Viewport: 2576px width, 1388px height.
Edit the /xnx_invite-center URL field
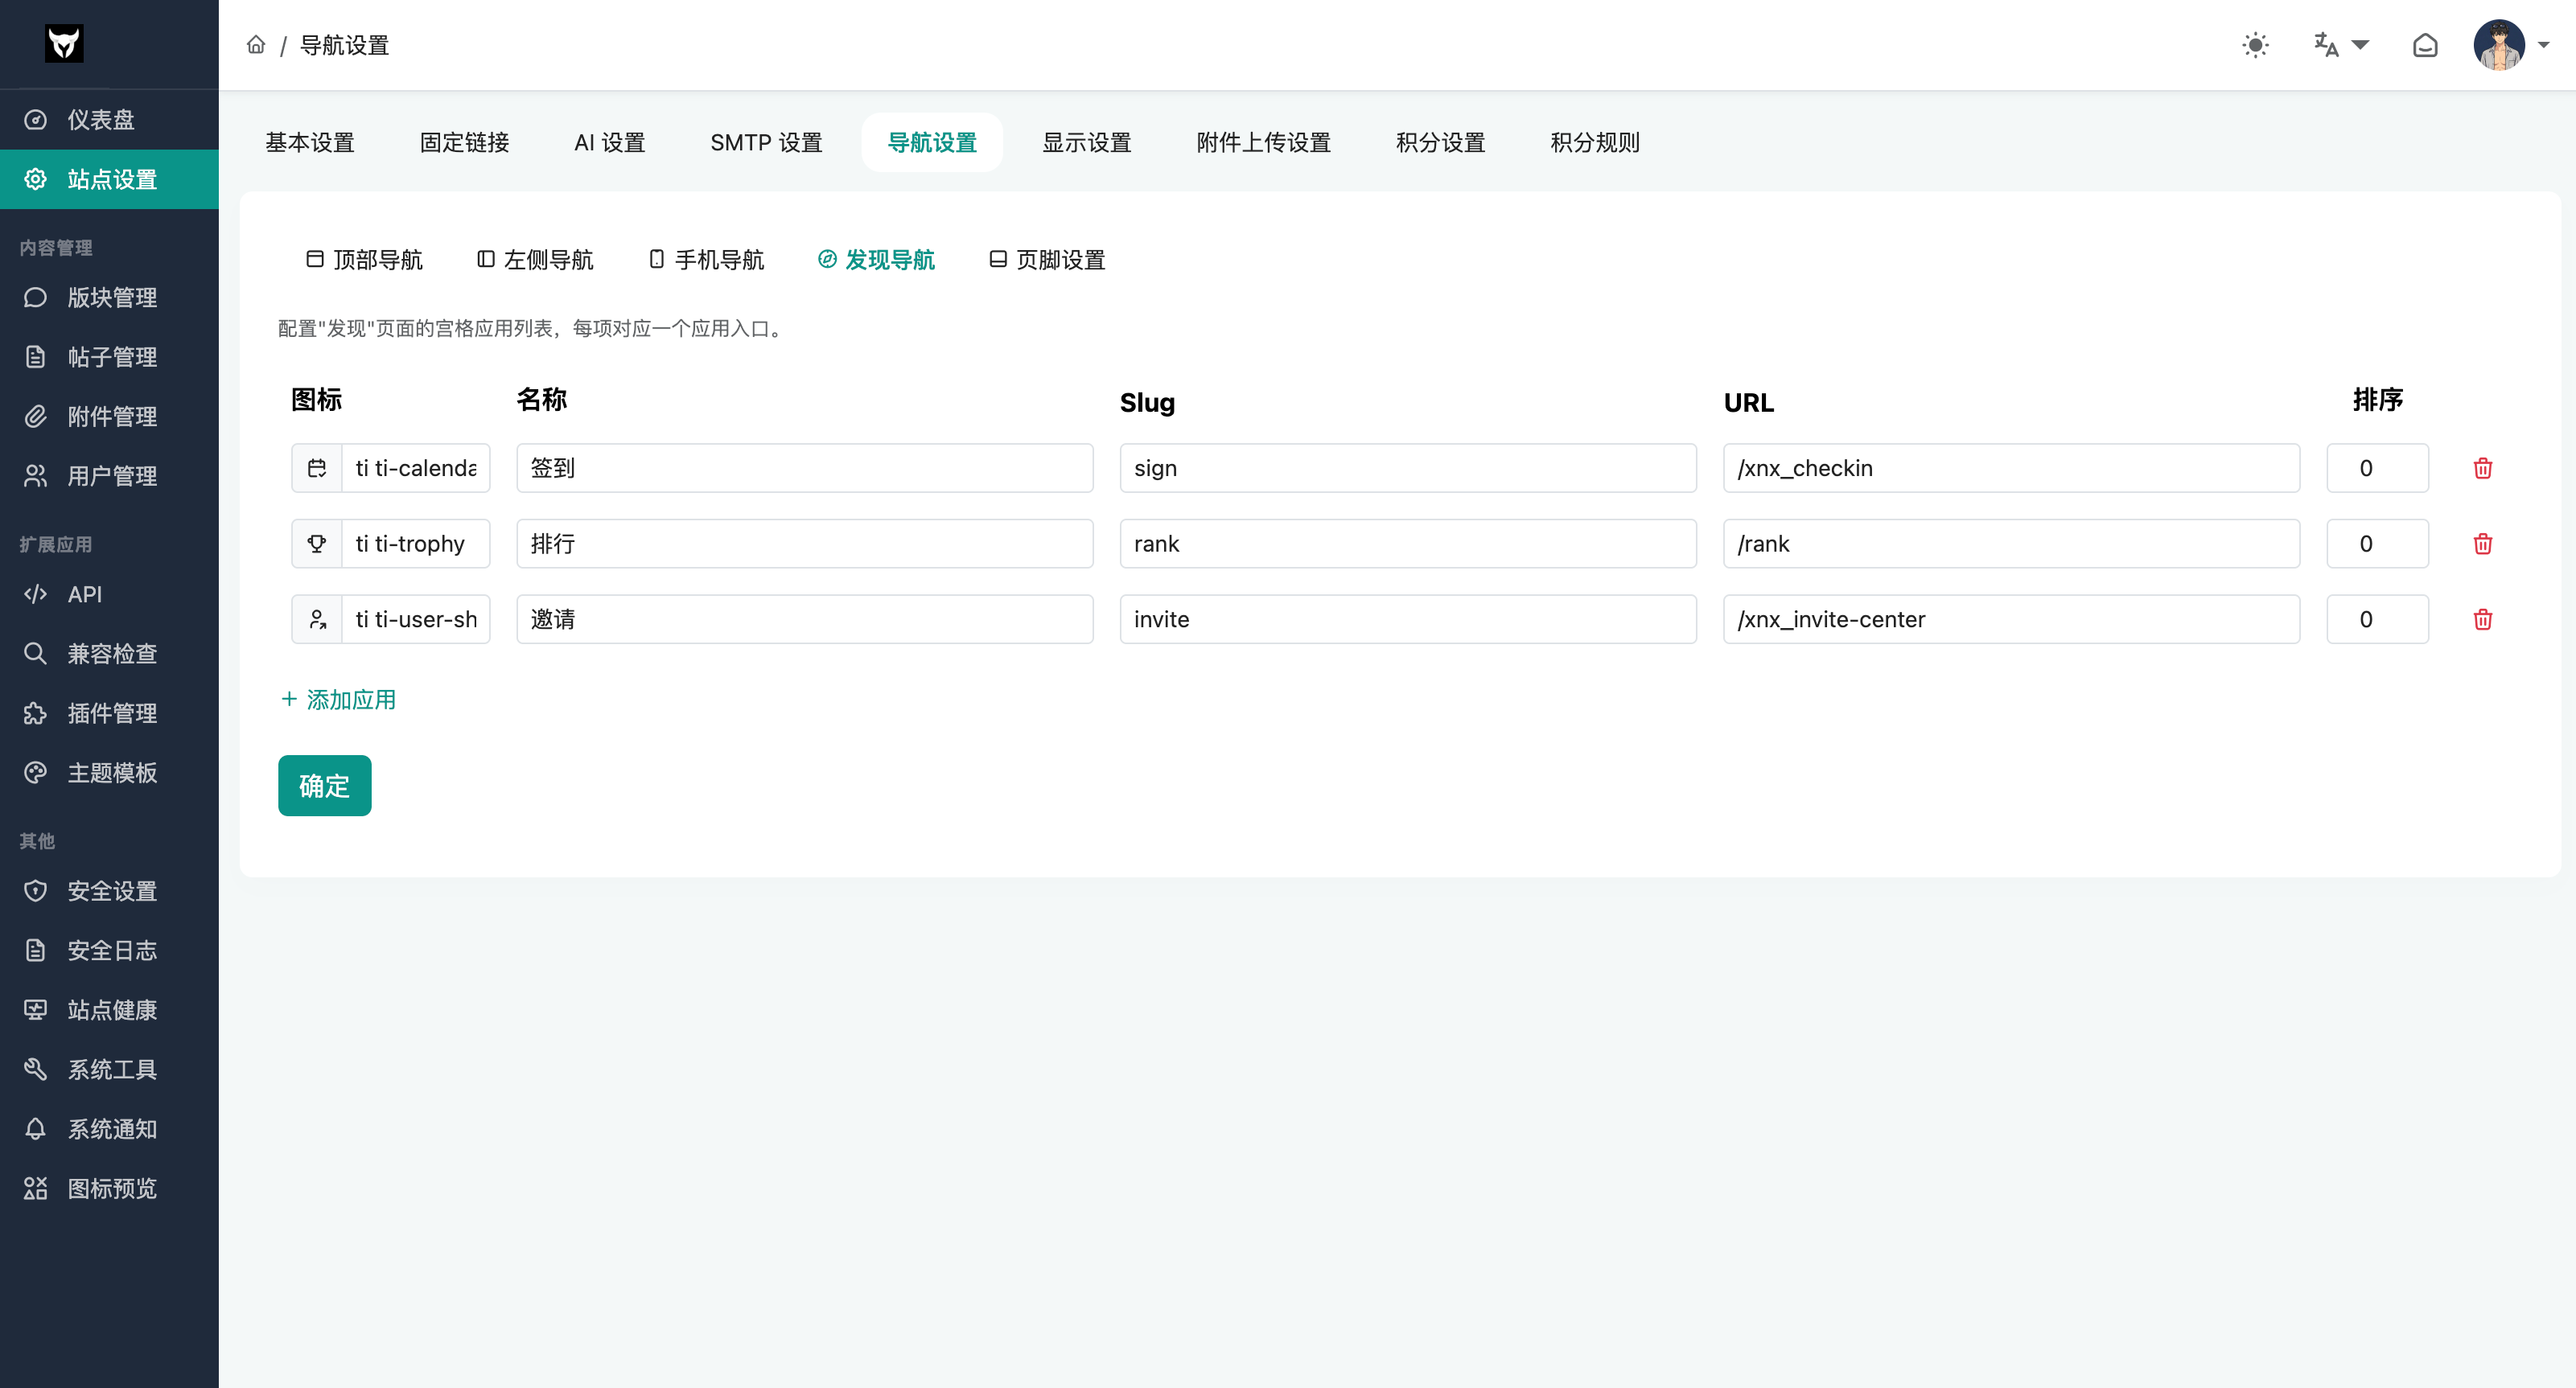(2011, 619)
